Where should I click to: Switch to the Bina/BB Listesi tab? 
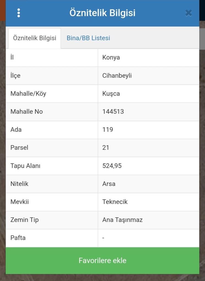[88, 38]
